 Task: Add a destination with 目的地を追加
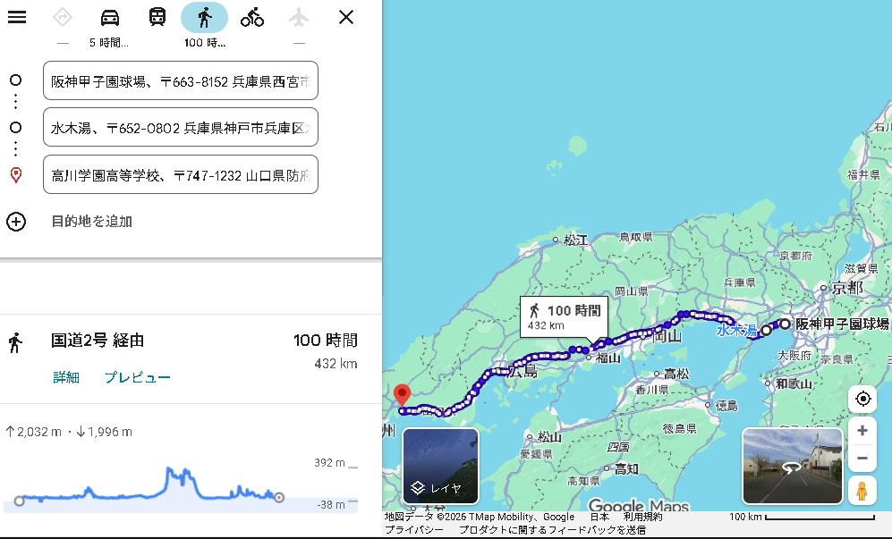pos(91,222)
